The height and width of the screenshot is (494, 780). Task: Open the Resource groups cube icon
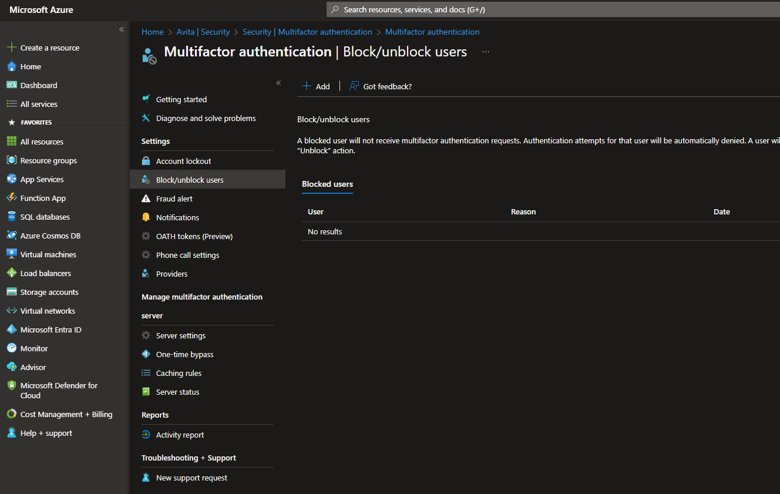tap(11, 160)
